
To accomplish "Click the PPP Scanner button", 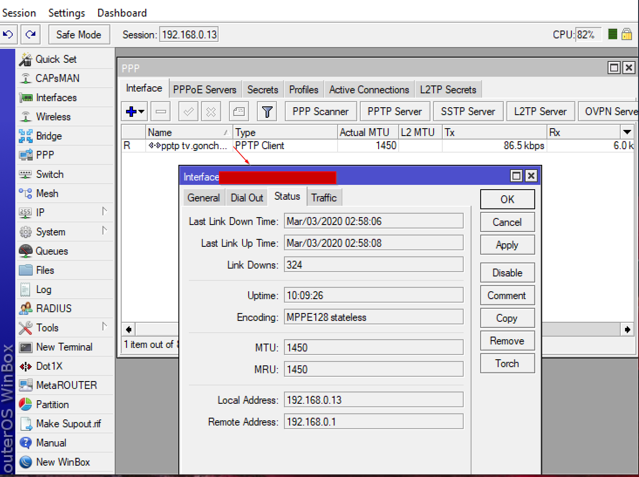I will (x=321, y=112).
